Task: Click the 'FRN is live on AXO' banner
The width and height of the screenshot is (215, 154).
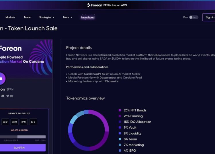Action: pos(115,5)
